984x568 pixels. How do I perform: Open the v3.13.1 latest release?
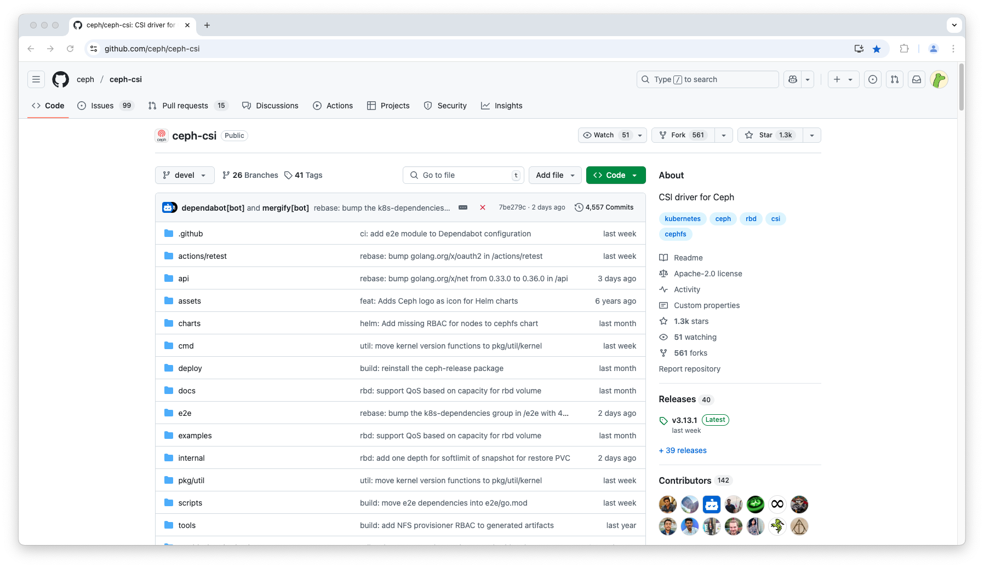click(x=684, y=420)
